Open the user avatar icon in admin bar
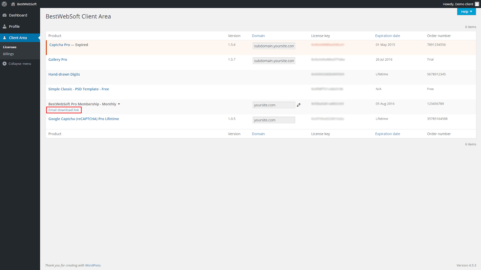 tap(477, 4)
